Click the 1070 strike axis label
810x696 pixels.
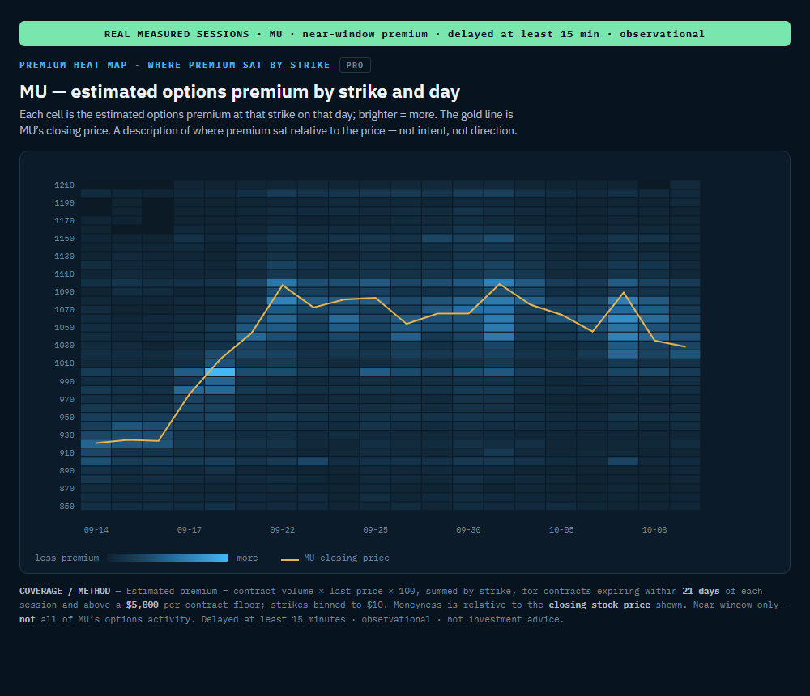tap(65, 310)
